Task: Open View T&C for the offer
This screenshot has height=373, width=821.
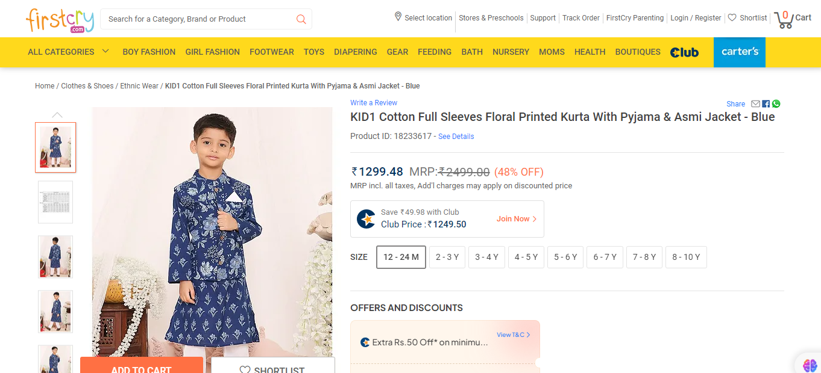Action: click(x=513, y=335)
